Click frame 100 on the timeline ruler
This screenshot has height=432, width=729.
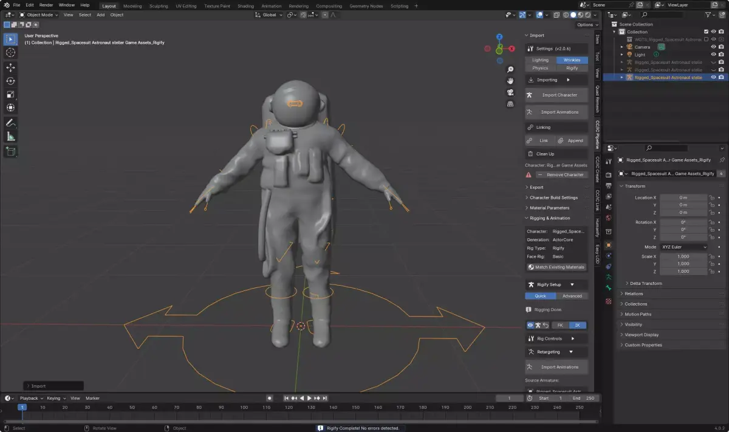point(244,407)
